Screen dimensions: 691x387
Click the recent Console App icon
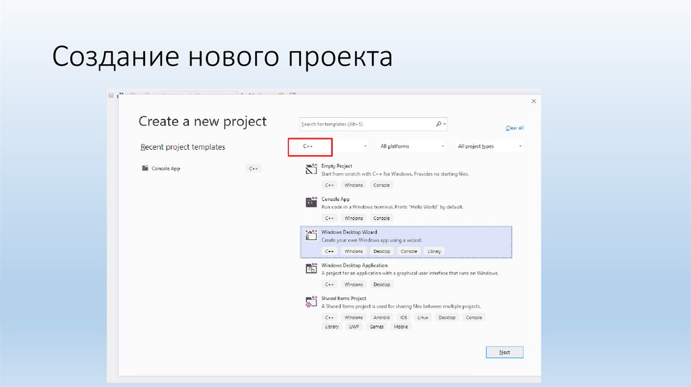[x=145, y=168]
